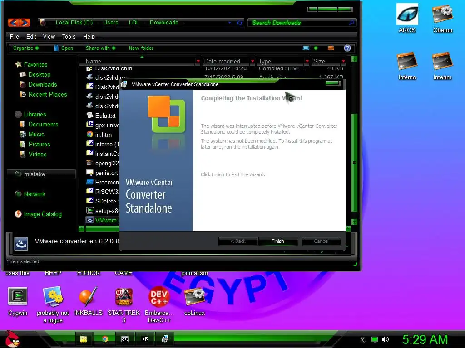Open the Music library
This screenshot has width=465, height=348.
32,134
